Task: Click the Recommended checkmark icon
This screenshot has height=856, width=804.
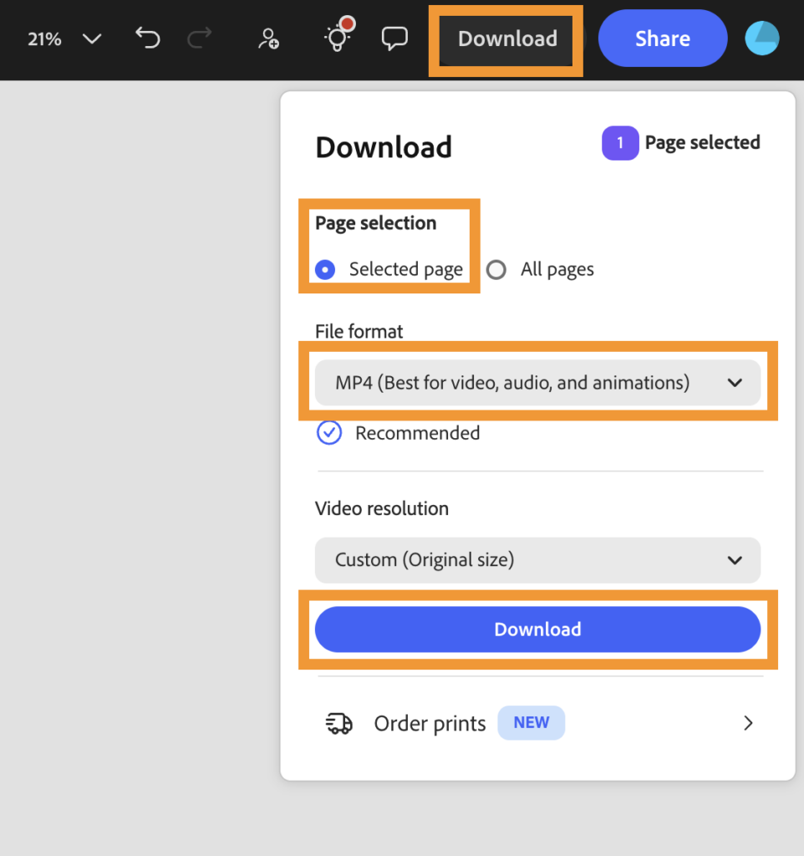Action: click(x=329, y=433)
